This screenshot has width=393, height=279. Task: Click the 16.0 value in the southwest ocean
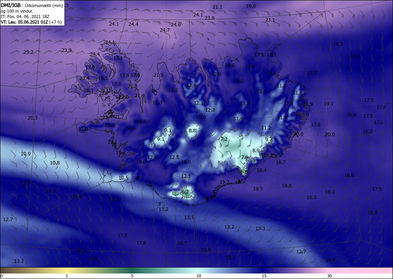77,197
